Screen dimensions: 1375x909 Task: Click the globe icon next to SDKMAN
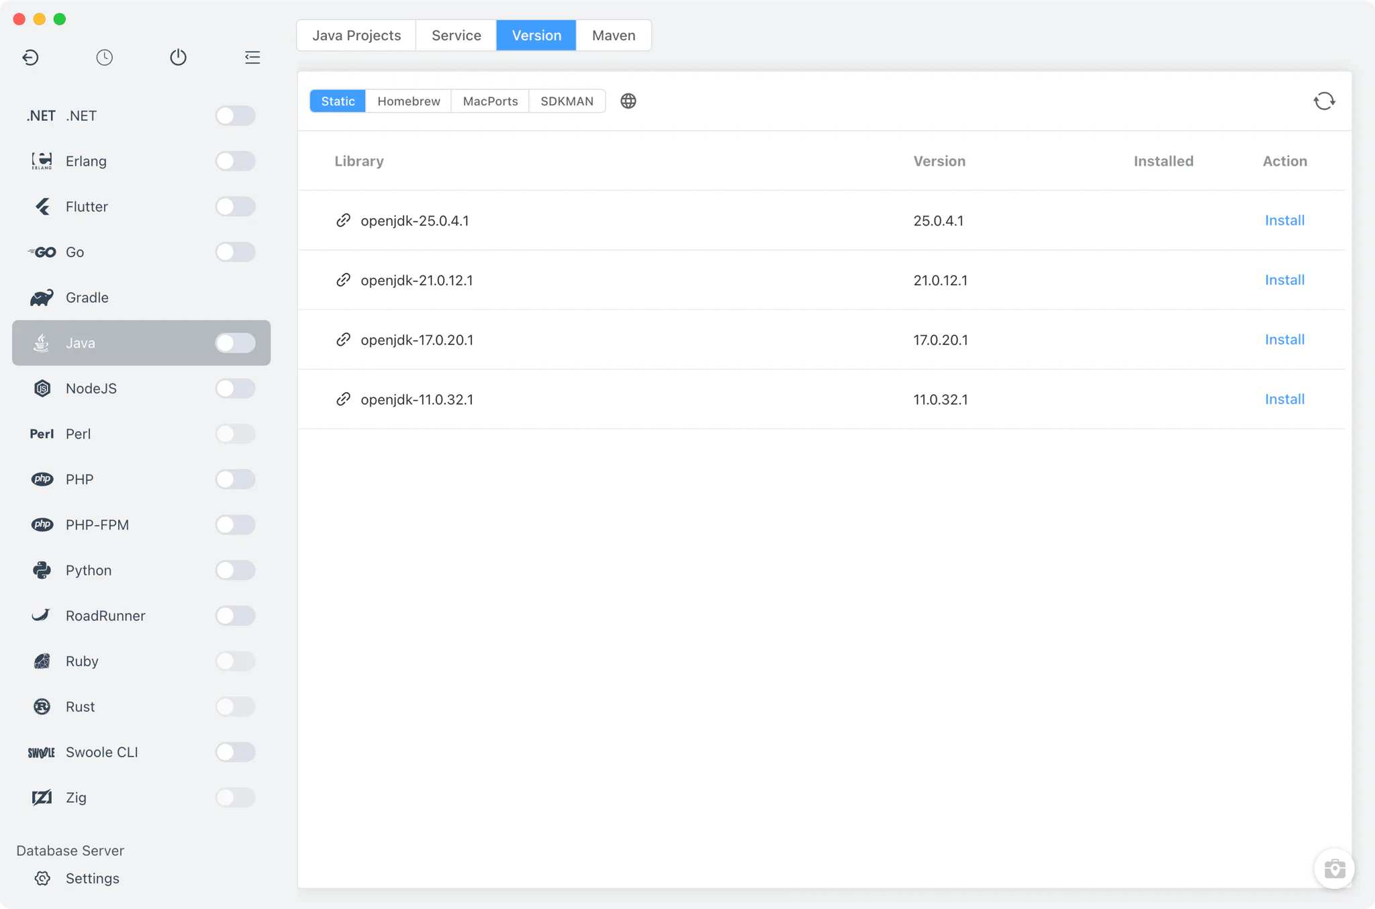[x=628, y=101]
